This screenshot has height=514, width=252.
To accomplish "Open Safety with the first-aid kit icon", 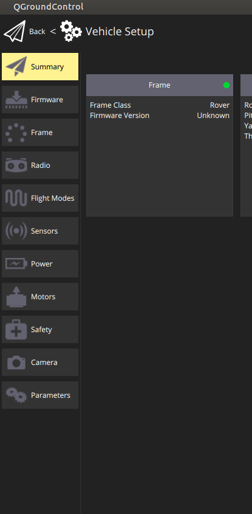I will tap(16, 330).
